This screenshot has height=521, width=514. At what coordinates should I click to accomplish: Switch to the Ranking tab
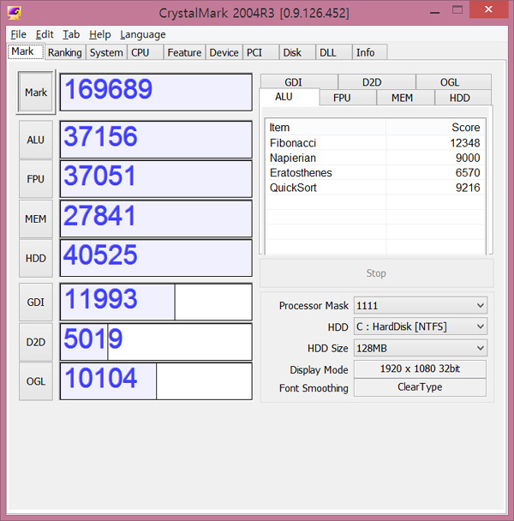[65, 52]
